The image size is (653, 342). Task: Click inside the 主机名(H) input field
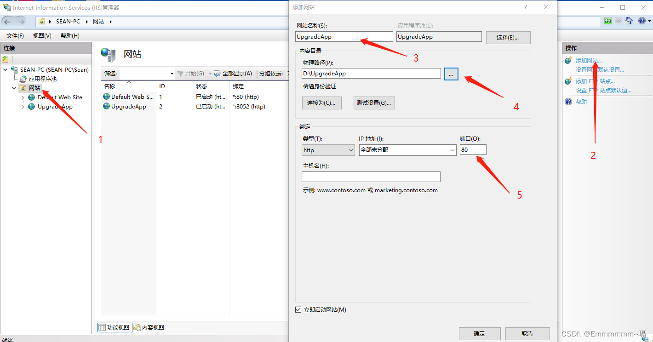pyautogui.click(x=371, y=177)
